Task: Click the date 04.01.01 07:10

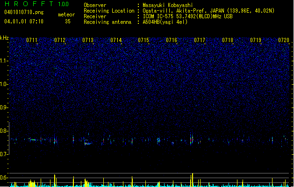Action: 24,22
